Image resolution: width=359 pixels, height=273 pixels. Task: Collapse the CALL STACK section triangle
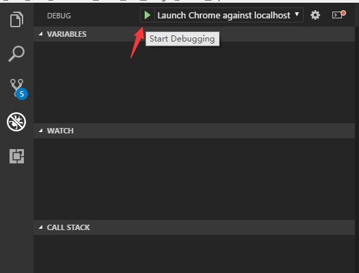point(41,227)
